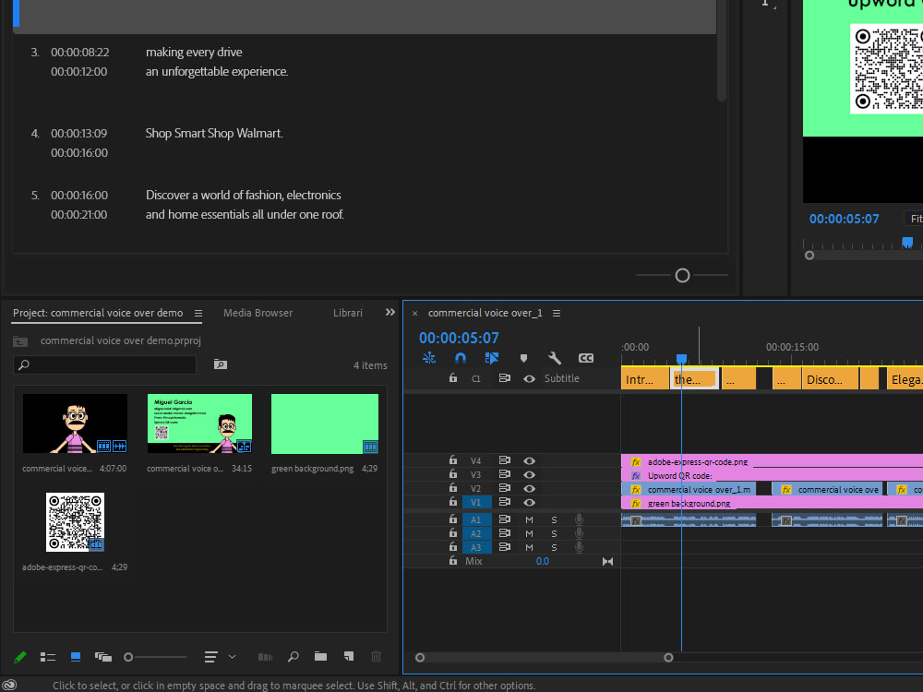Expand sort icons dropdown arrow
This screenshot has height=692, width=923.
click(x=232, y=657)
